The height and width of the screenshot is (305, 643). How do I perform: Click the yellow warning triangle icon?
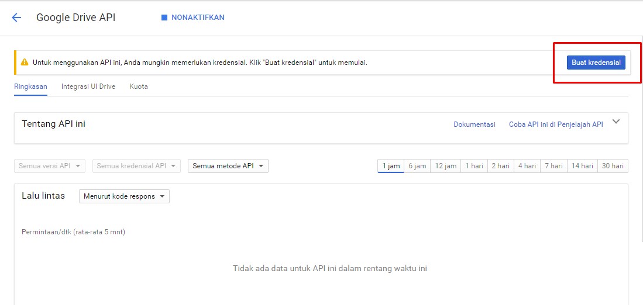click(25, 63)
